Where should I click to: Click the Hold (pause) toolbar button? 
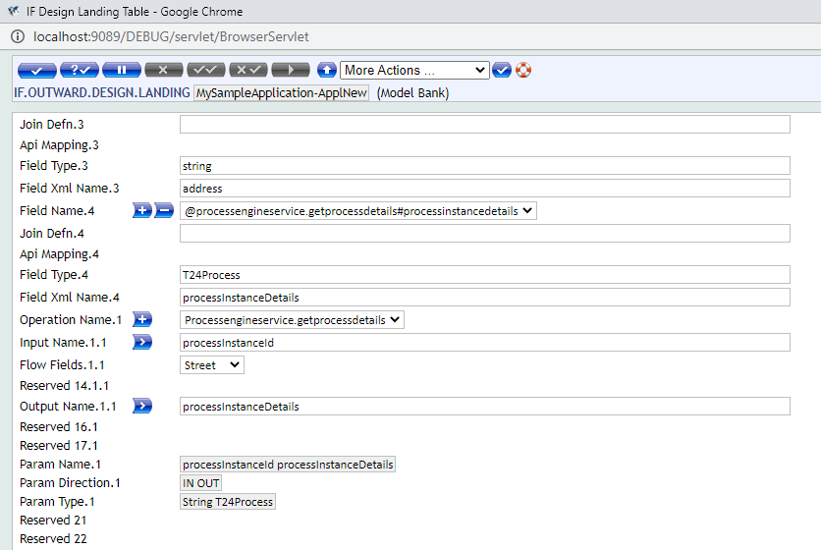point(121,71)
